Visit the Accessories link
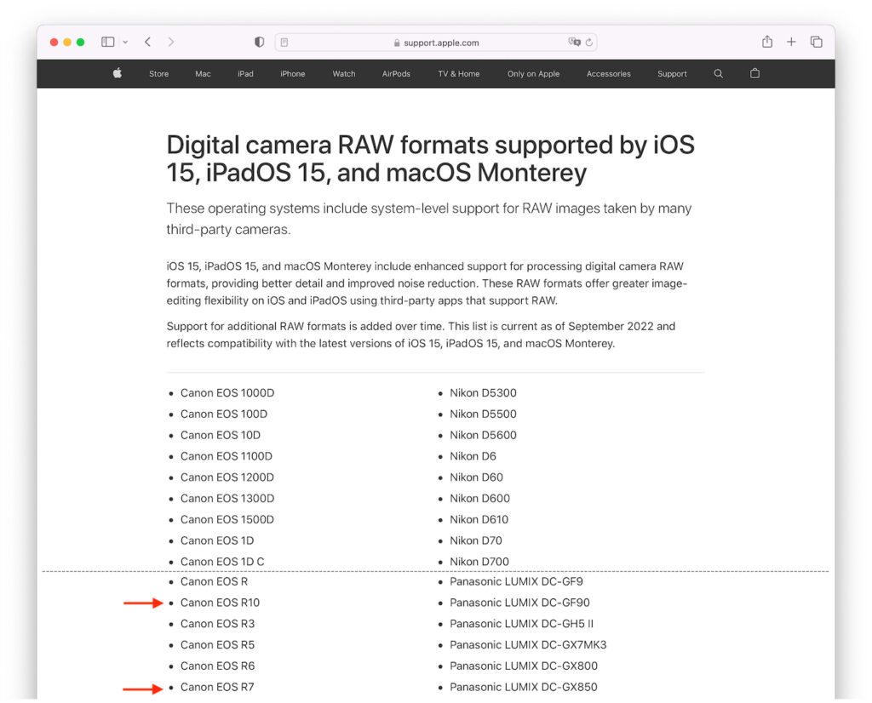Screen dimensions: 872x703 point(608,74)
